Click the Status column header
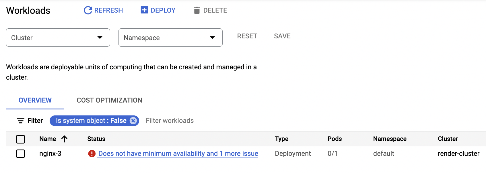The width and height of the screenshot is (486, 173). point(96,139)
